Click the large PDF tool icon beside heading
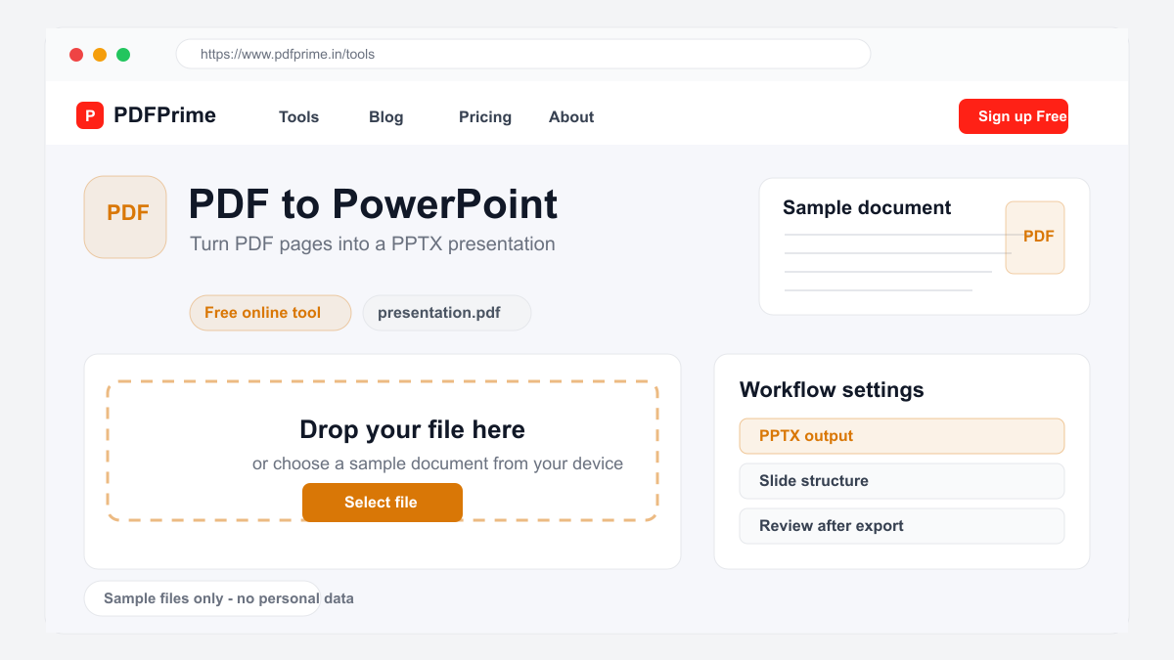 125,217
